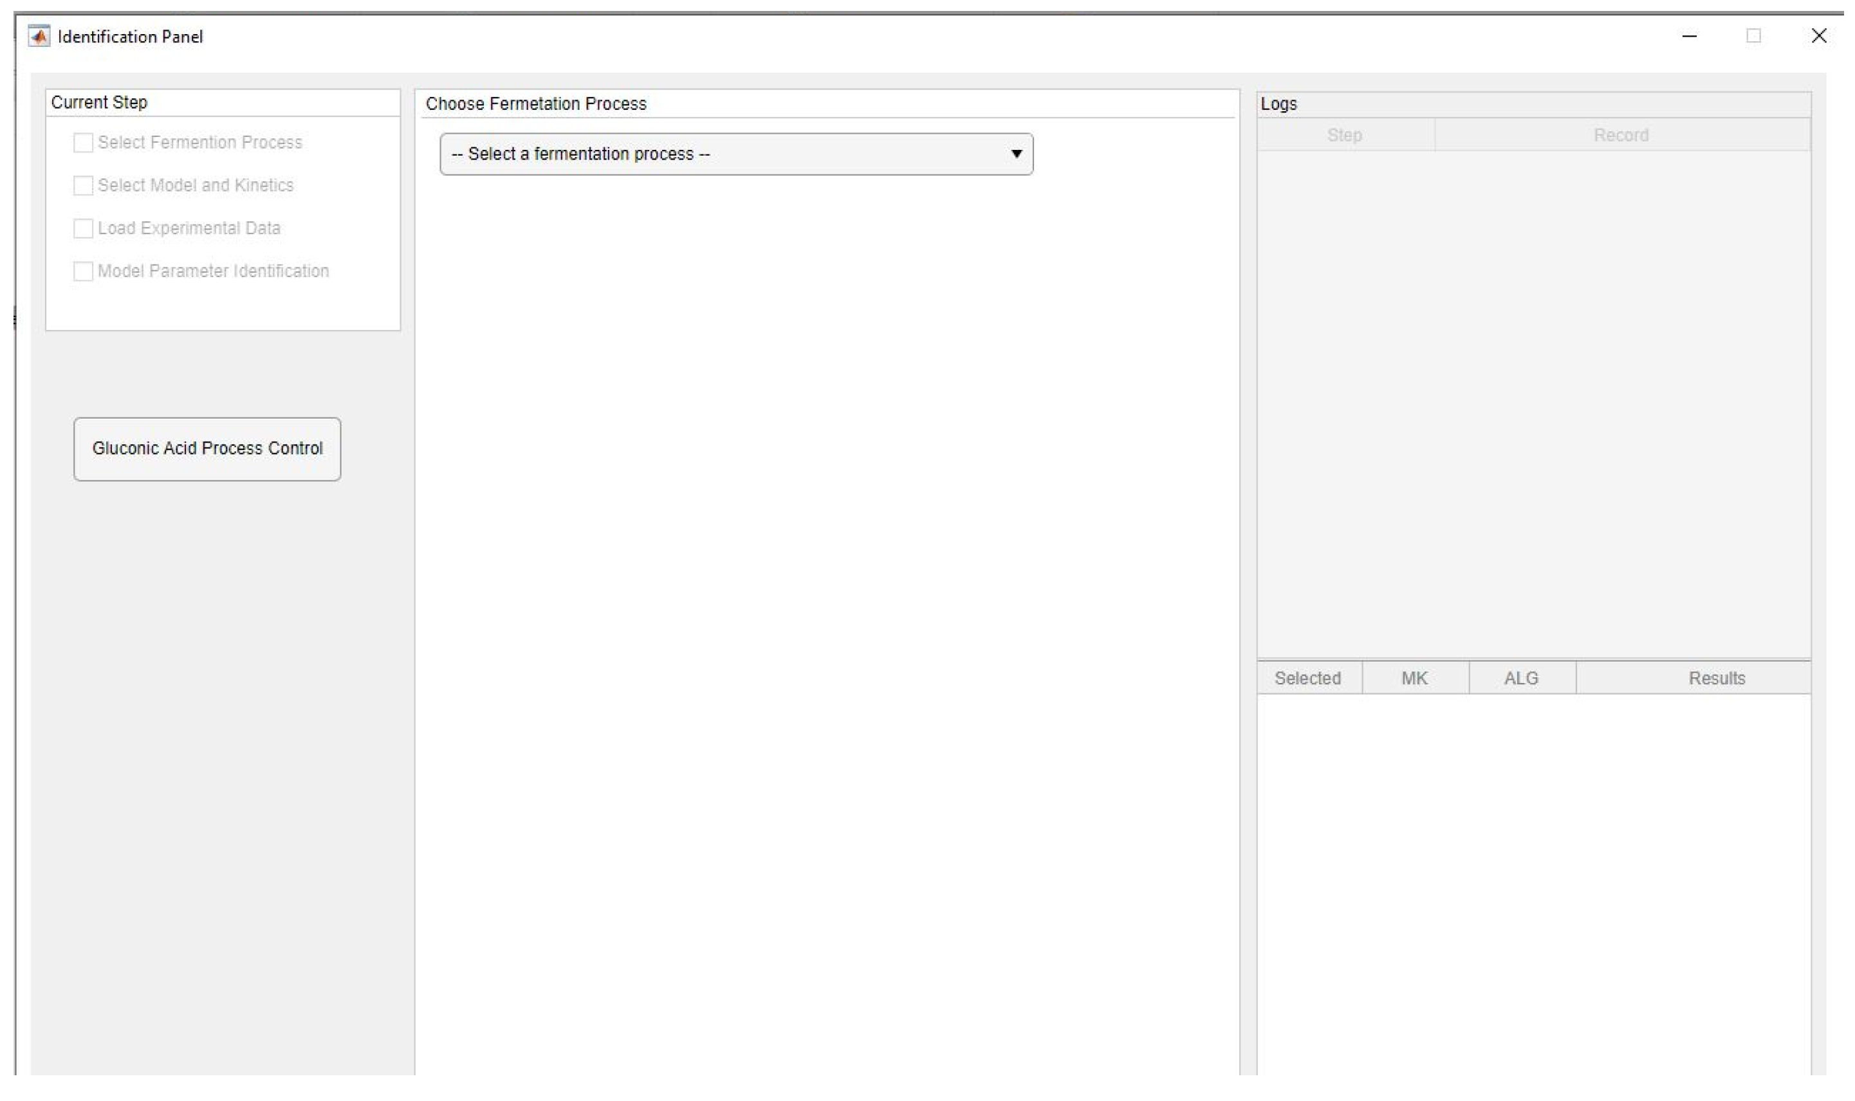Click the Record column header in Logs
The height and width of the screenshot is (1101, 1855).
point(1620,136)
